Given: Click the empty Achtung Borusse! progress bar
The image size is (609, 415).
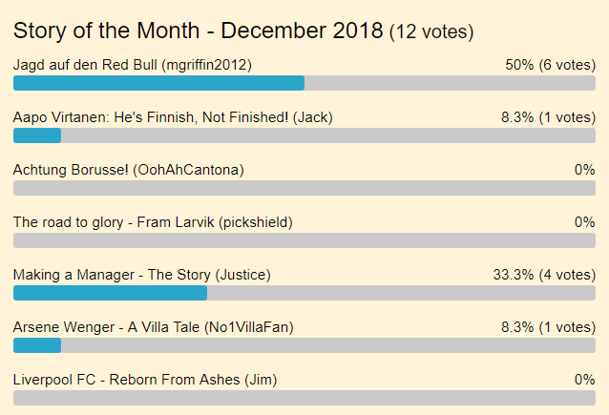Looking at the screenshot, I should (304, 188).
